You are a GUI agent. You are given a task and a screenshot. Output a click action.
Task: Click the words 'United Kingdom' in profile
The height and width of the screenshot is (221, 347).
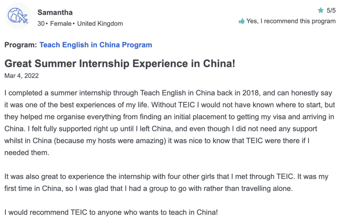[100, 24]
